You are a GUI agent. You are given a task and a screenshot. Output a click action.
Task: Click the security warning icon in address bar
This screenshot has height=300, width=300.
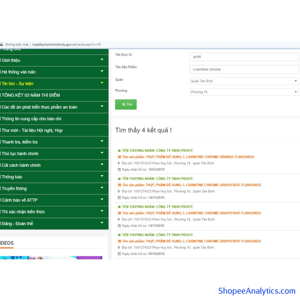(2, 44)
